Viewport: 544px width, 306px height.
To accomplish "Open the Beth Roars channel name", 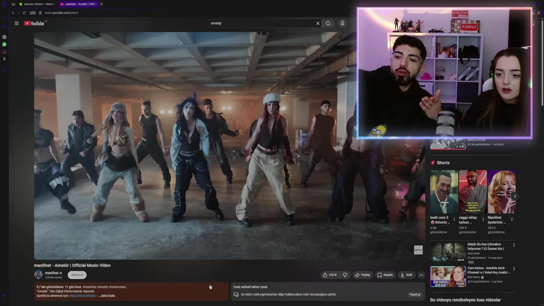I will pyautogui.click(x=474, y=277).
